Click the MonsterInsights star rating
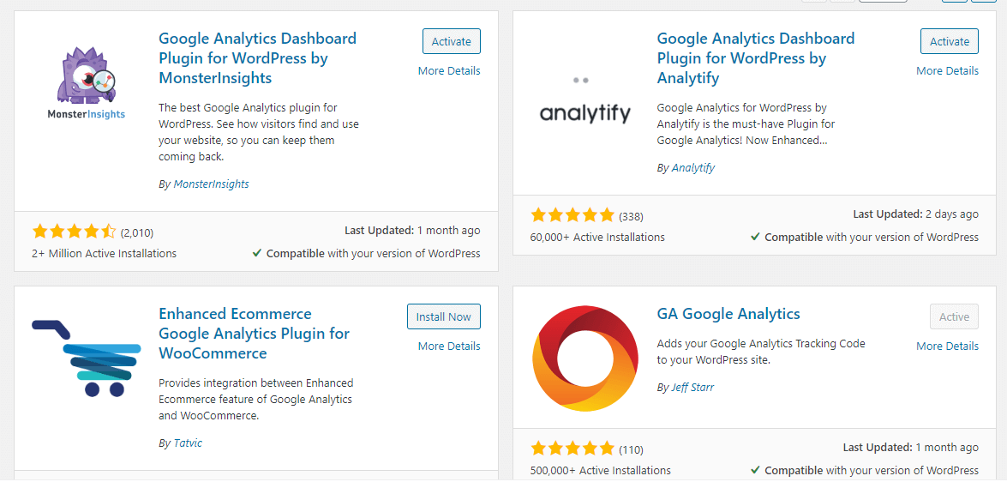Viewport: 1007px width, 482px height. point(74,232)
